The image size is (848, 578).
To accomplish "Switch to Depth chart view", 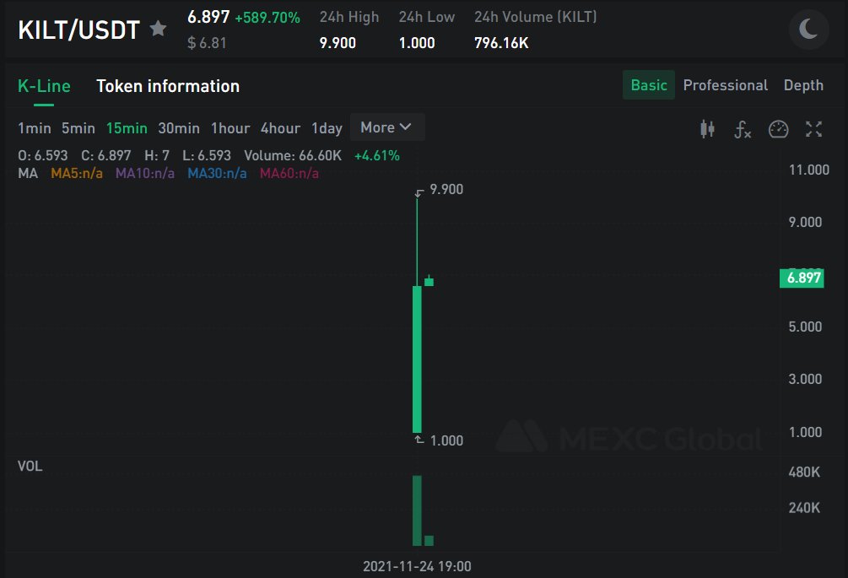I will click(803, 85).
